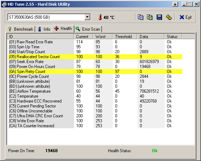
Task: Select the Ultra DMA CRC Error Count row
Action: (95, 116)
